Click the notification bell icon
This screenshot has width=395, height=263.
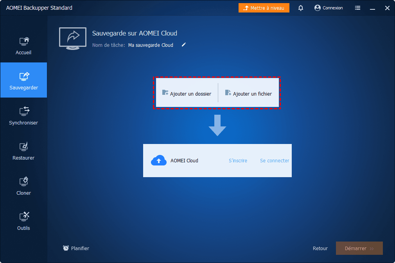[x=300, y=8]
